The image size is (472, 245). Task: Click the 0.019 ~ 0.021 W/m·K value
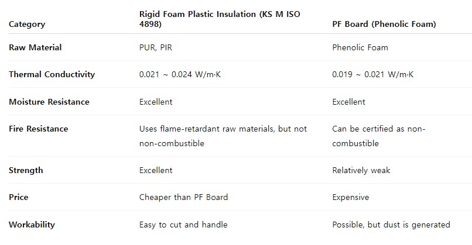pyautogui.click(x=372, y=74)
